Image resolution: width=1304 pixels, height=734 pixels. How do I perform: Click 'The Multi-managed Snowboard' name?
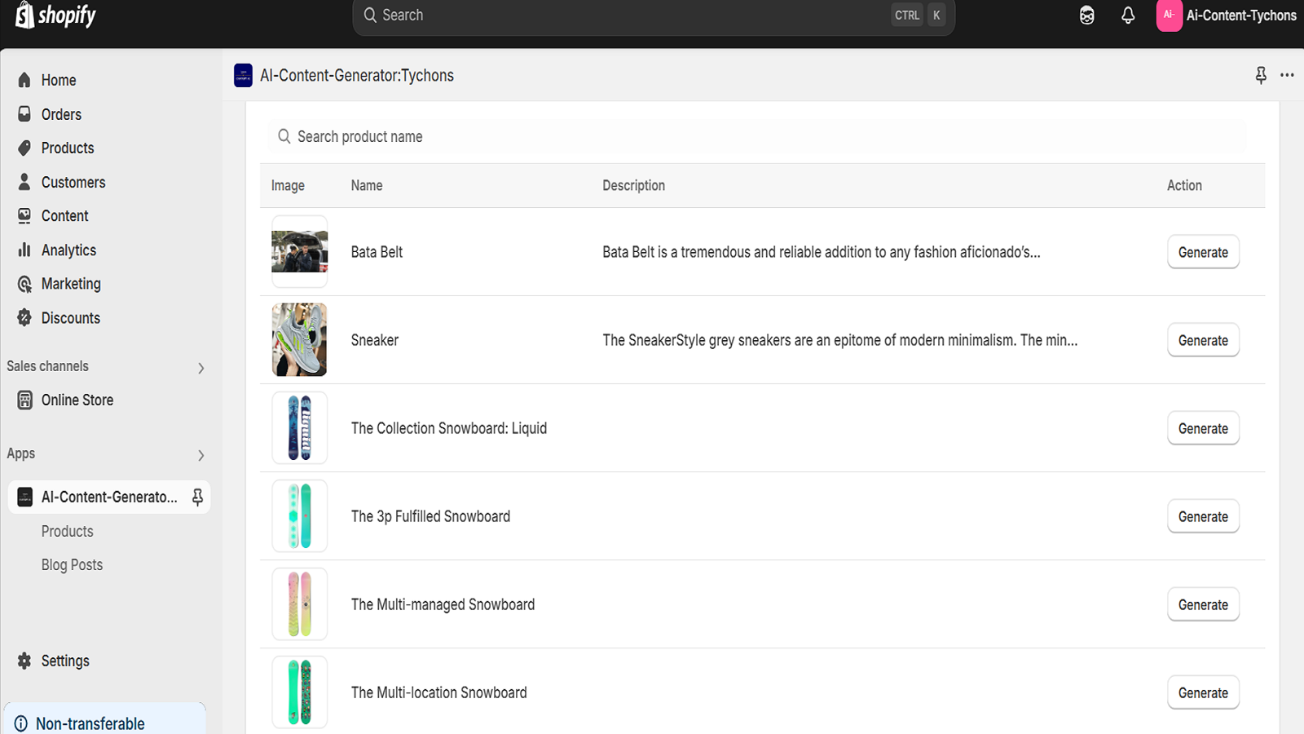pos(443,604)
